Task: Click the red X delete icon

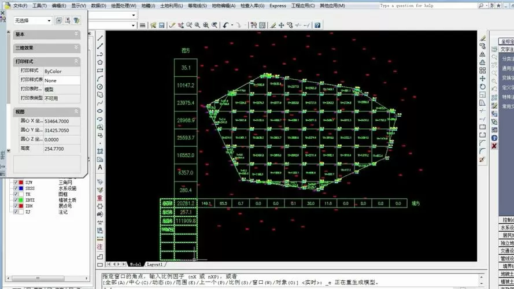Action: [494, 146]
